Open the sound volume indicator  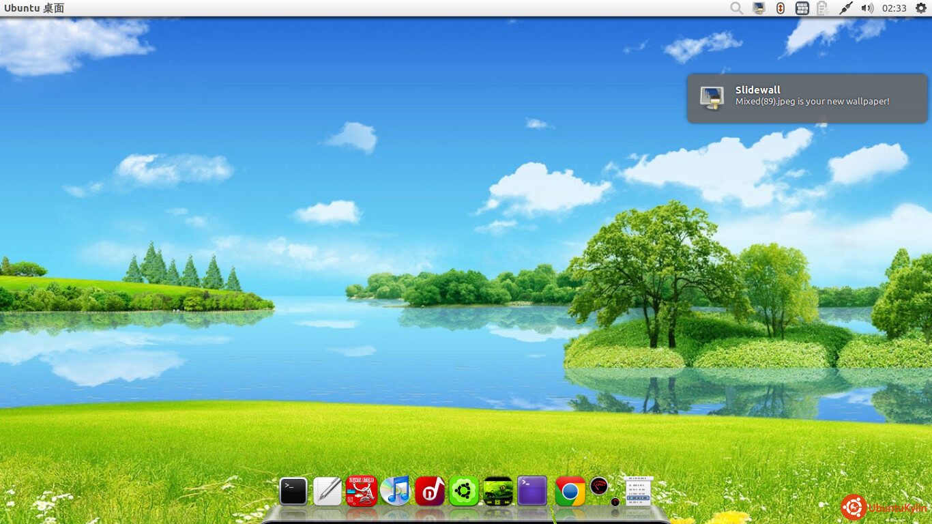click(x=867, y=8)
